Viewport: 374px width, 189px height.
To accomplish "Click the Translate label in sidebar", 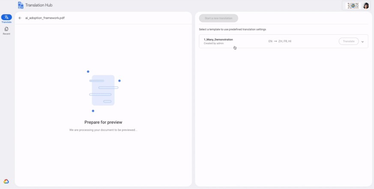I will (x=6, y=22).
